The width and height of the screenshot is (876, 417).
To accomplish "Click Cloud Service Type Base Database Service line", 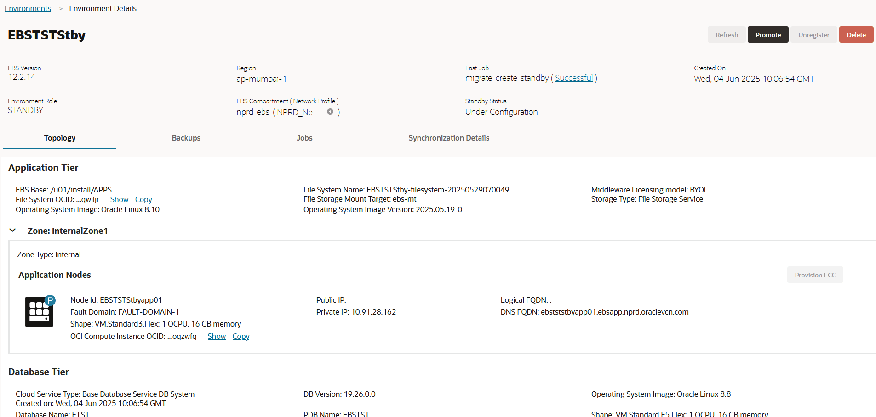I will click(105, 394).
